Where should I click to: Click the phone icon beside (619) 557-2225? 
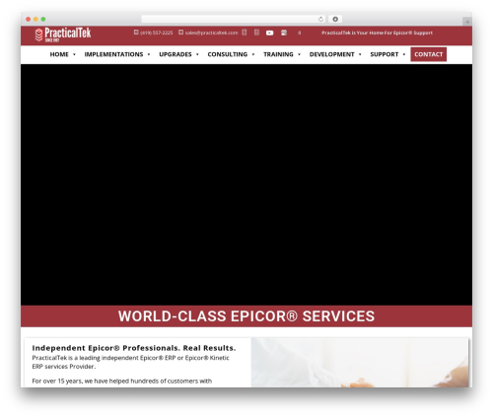(136, 33)
